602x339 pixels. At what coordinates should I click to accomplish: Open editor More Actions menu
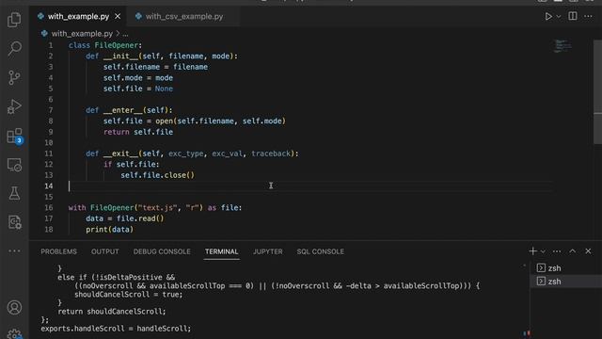588,17
